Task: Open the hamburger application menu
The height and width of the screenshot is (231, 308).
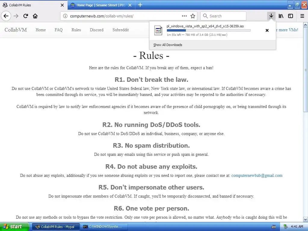Action: tap(302, 16)
